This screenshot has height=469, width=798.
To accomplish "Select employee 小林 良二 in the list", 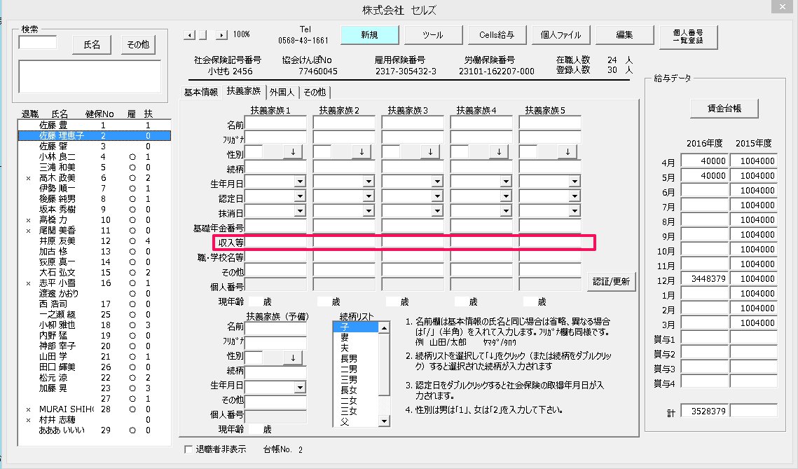I will pos(95,157).
